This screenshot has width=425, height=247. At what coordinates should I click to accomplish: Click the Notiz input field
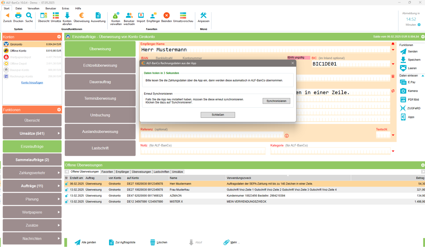click(203, 151)
